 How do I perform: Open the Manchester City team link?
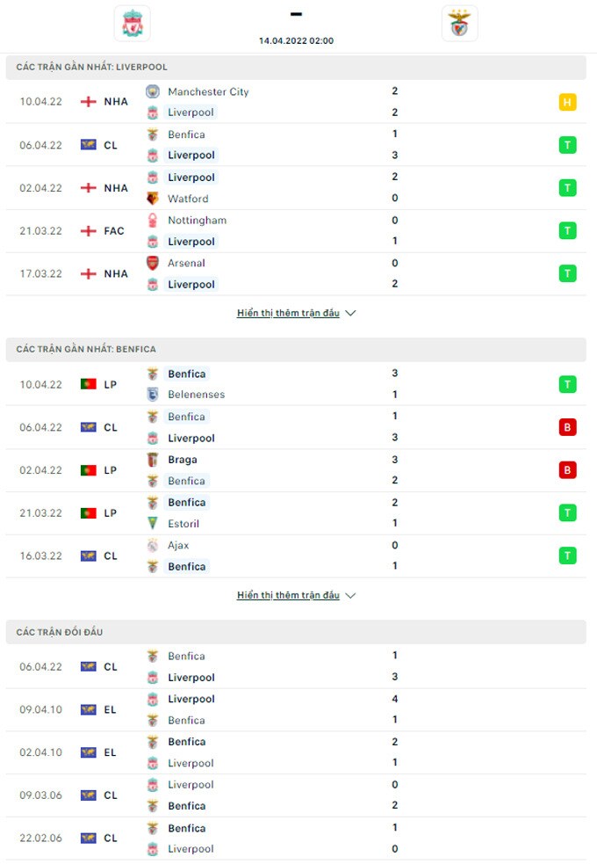click(x=208, y=91)
